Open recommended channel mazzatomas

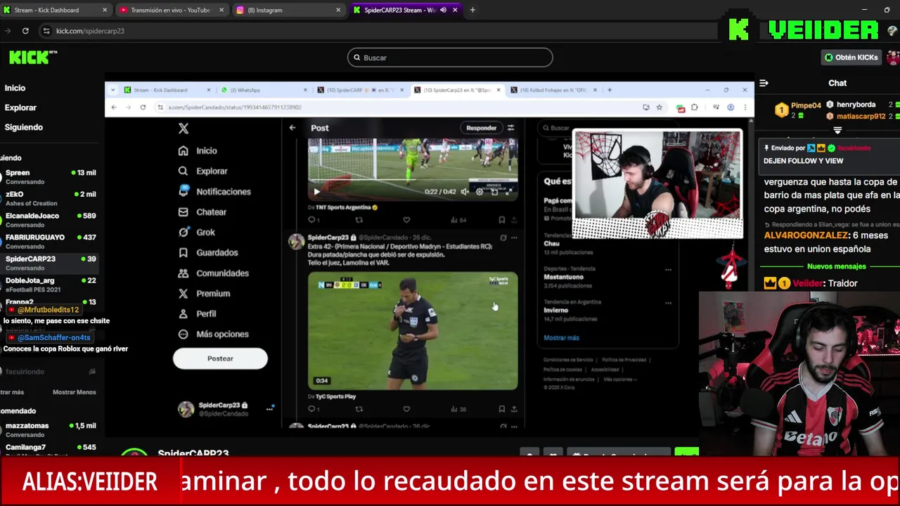tap(49, 429)
